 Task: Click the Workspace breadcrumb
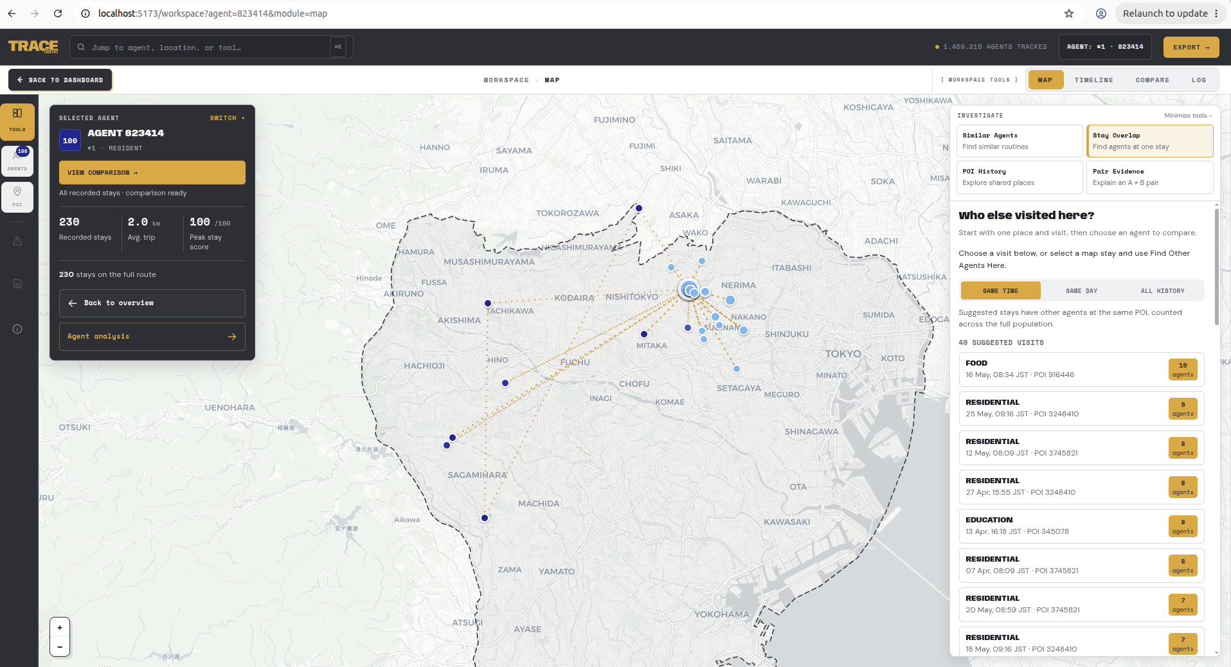point(506,80)
